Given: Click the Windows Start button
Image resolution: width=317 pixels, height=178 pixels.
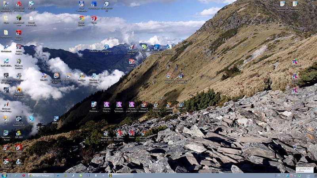Looking at the screenshot, I should 4,175.
